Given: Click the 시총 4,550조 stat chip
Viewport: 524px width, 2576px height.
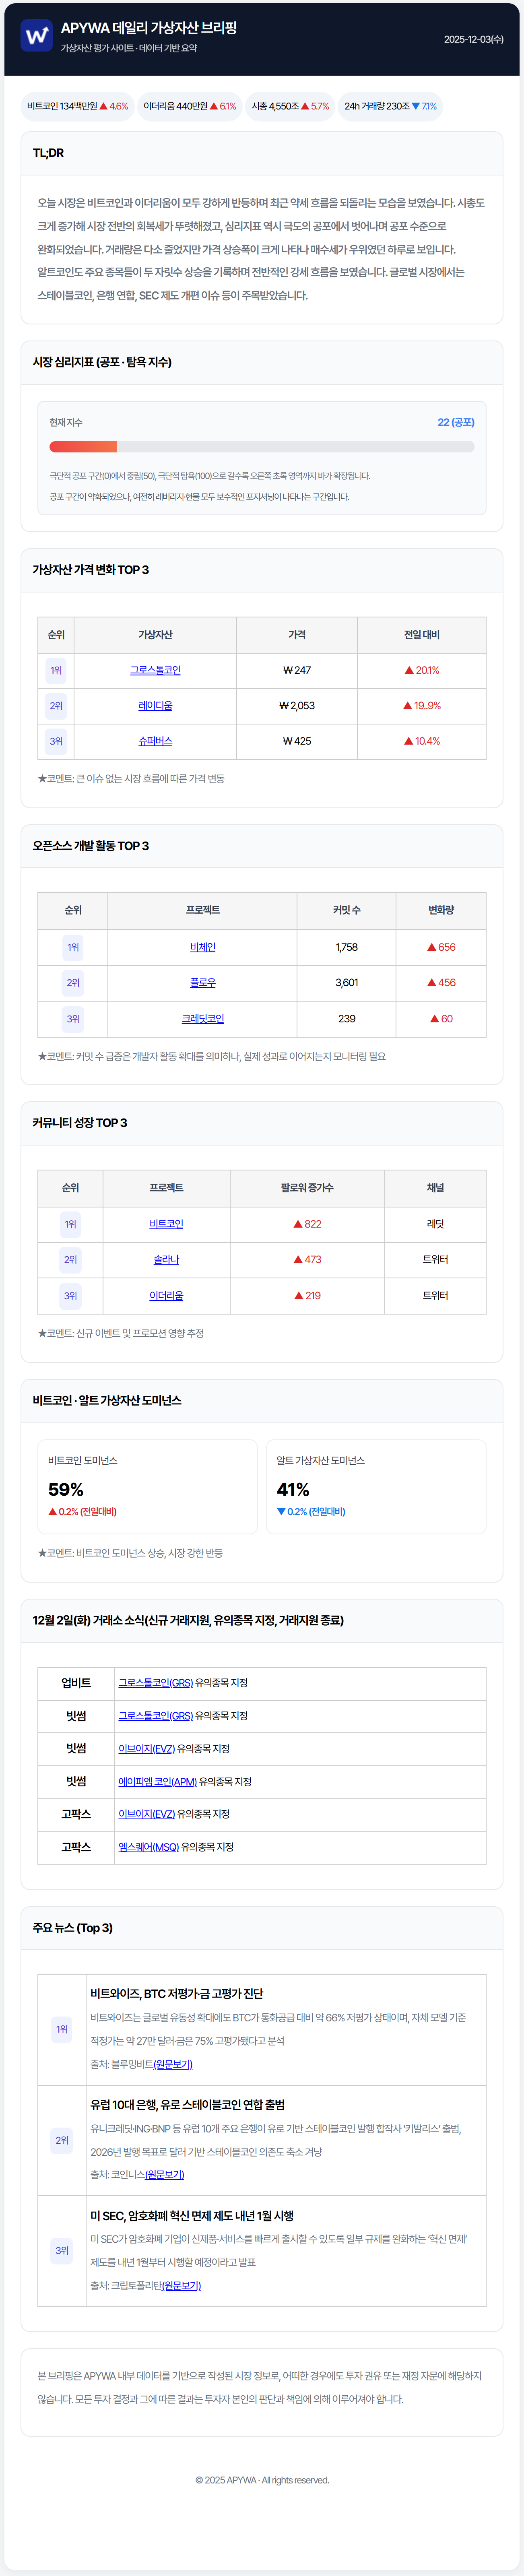Looking at the screenshot, I should pyautogui.click(x=290, y=106).
